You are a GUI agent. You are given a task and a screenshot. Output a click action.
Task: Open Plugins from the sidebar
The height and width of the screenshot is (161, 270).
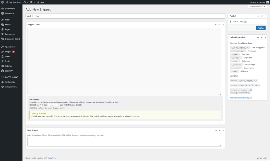(8, 52)
